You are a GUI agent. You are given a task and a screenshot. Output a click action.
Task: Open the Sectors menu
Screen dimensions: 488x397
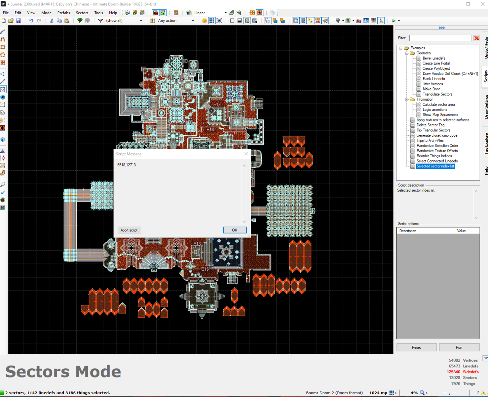[x=82, y=13]
